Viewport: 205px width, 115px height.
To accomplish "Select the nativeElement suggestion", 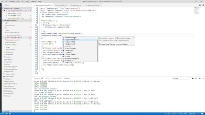I will click(x=80, y=54).
